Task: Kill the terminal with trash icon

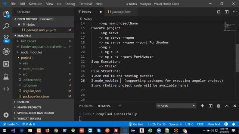Action: 218,106
